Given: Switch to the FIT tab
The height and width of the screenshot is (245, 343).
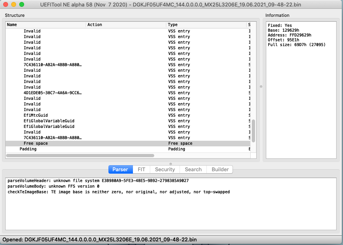Looking at the screenshot, I should (x=141, y=170).
